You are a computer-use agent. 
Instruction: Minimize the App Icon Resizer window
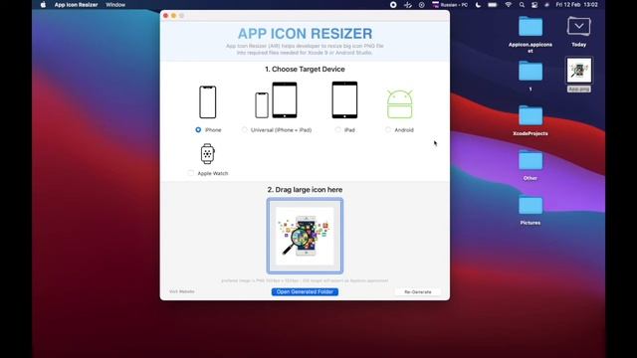tap(173, 16)
